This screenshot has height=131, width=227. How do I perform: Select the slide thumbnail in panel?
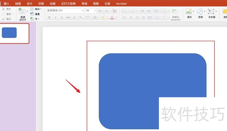pos(14,34)
